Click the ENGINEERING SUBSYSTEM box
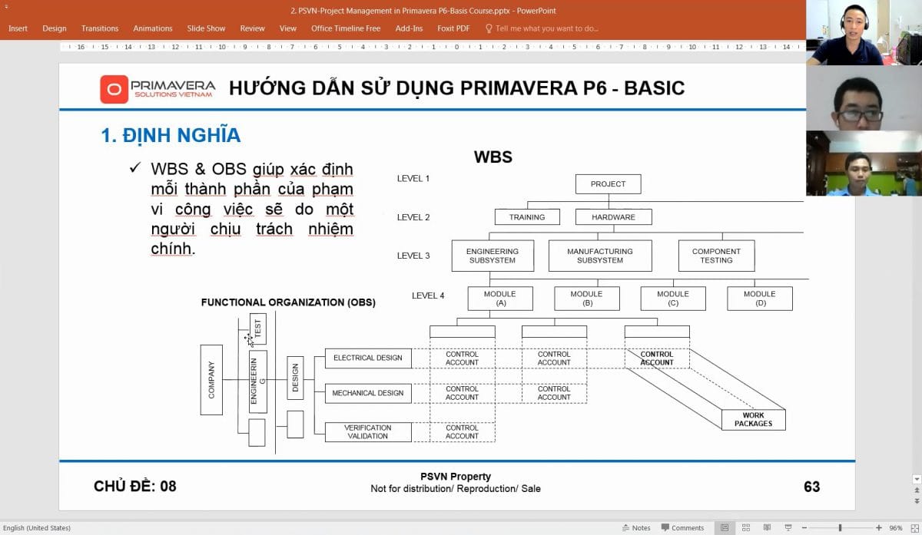 coord(493,256)
